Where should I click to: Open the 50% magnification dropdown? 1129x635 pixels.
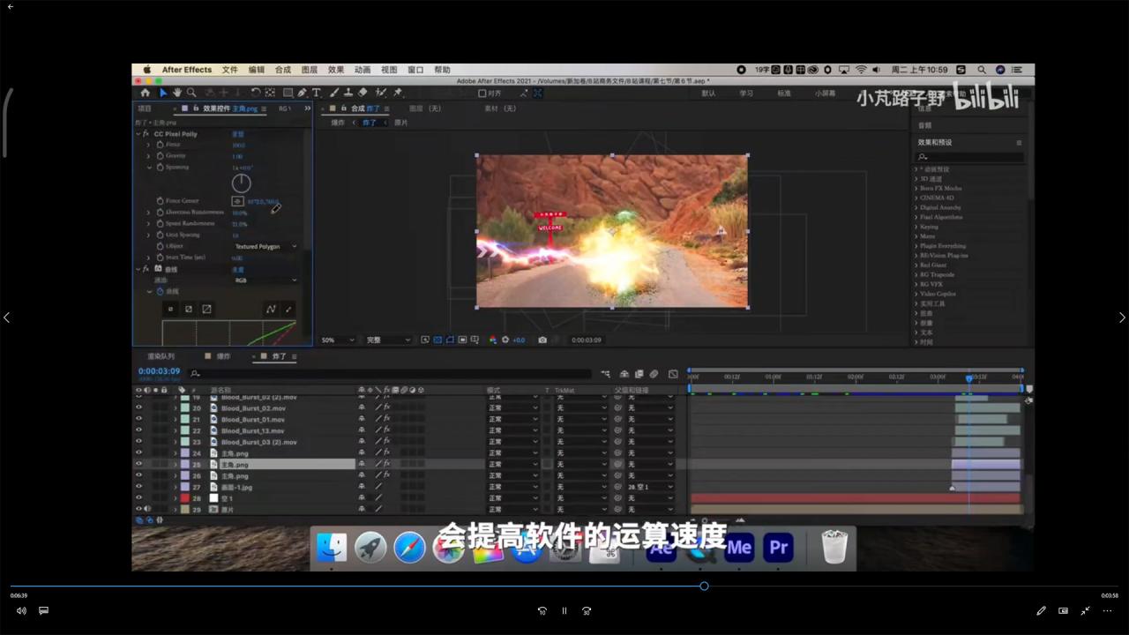tap(337, 340)
